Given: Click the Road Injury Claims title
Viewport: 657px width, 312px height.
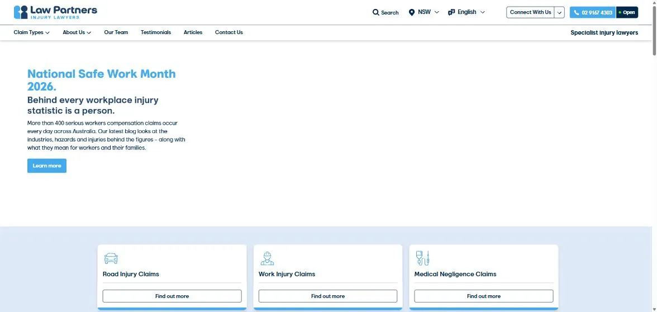Looking at the screenshot, I should point(131,274).
